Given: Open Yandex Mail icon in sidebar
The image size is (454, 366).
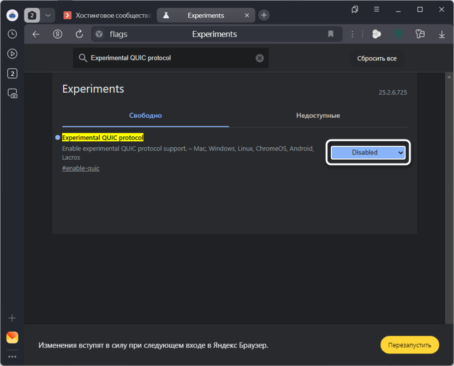Looking at the screenshot, I should 12,337.
